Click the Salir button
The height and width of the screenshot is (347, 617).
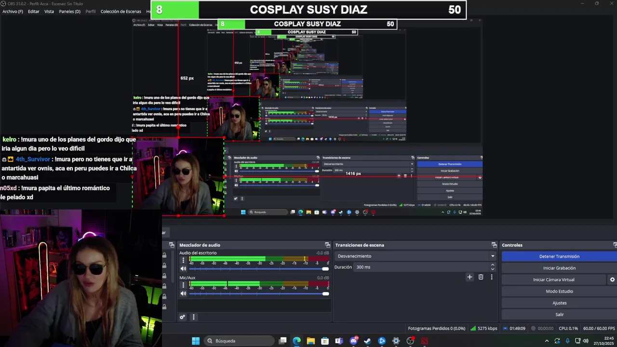coord(559,314)
